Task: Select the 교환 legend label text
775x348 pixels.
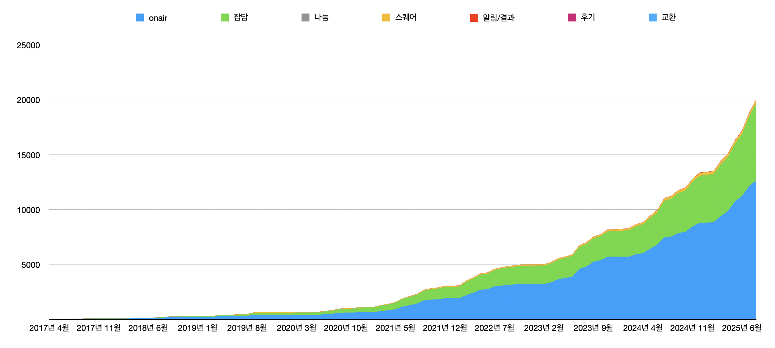Action: tap(669, 17)
